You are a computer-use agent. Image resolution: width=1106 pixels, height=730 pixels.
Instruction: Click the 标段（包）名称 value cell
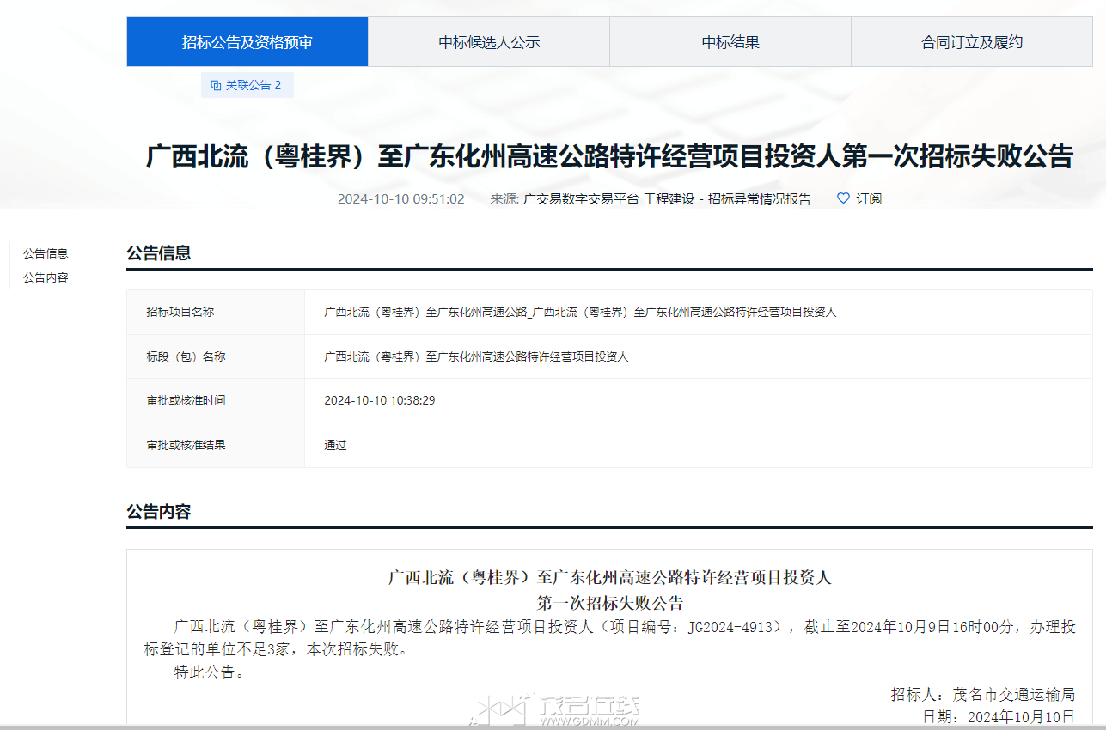(x=699, y=356)
